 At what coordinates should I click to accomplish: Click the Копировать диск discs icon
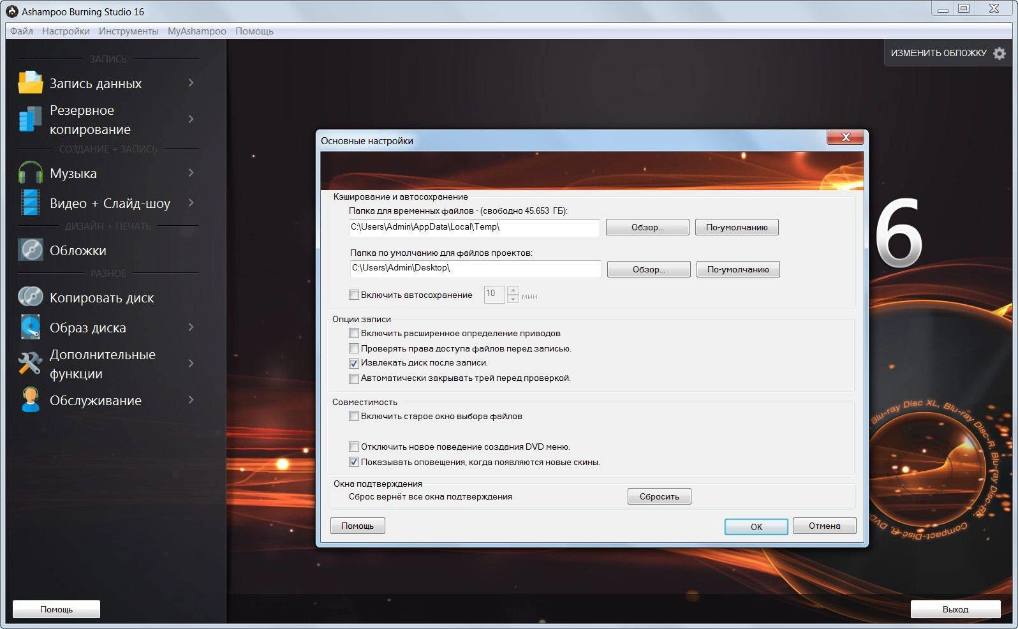click(30, 297)
